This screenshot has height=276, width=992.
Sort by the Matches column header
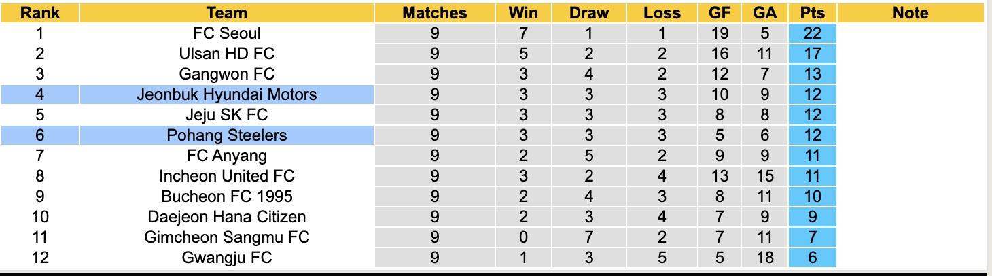[434, 13]
